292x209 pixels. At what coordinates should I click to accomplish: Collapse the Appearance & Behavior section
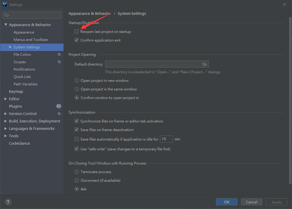point(6,25)
